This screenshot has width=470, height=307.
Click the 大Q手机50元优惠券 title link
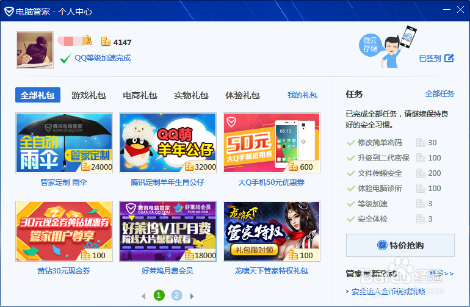[271, 182]
